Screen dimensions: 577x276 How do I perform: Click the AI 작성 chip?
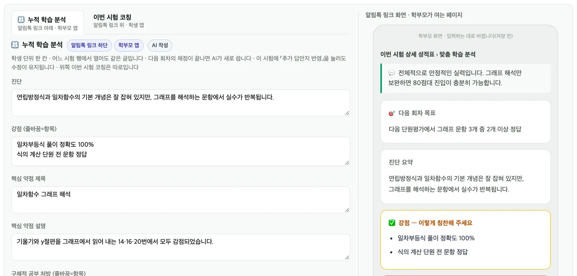tap(160, 45)
